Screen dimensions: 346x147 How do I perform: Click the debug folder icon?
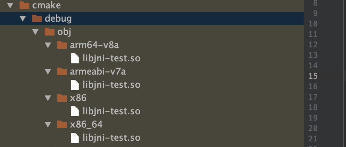[x=37, y=18]
